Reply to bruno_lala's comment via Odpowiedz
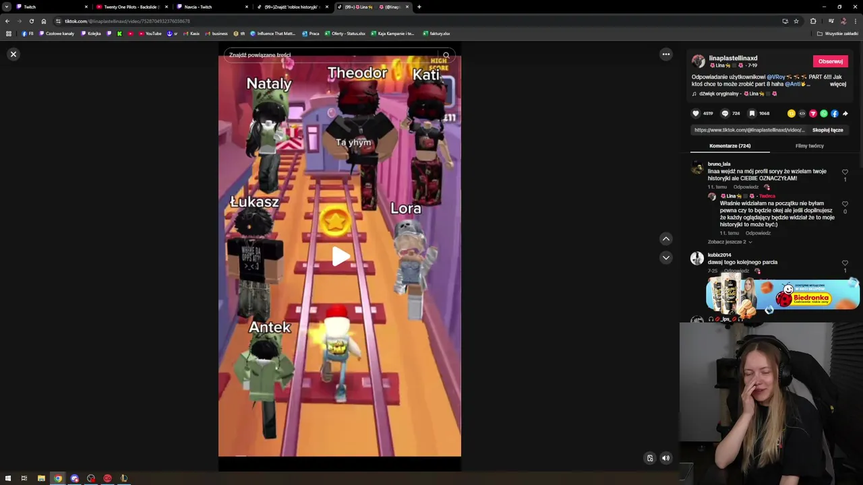The height and width of the screenshot is (485, 863). click(x=746, y=187)
